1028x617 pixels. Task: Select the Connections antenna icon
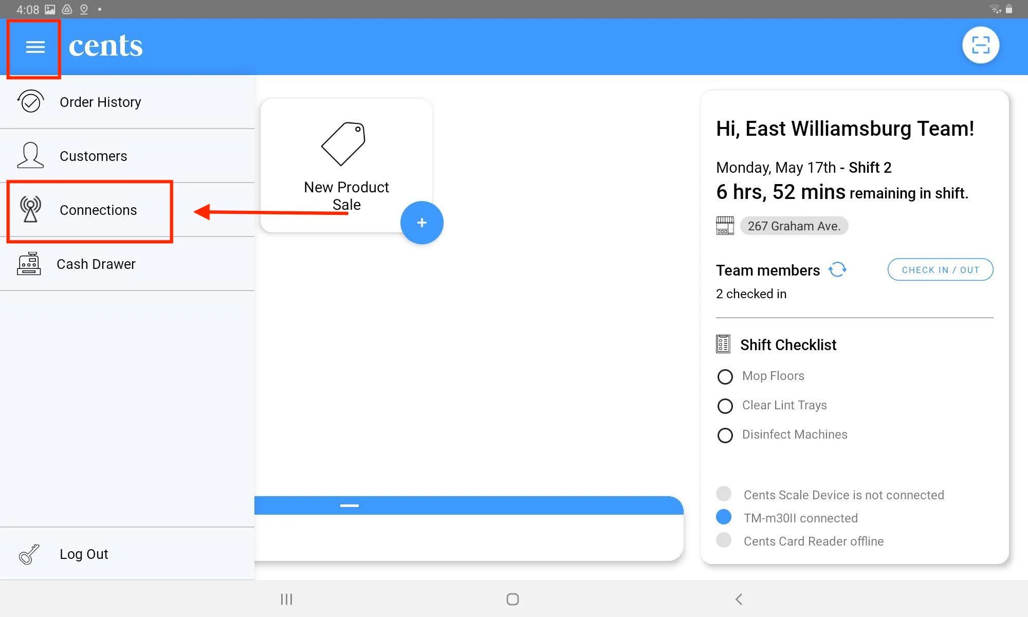(31, 210)
